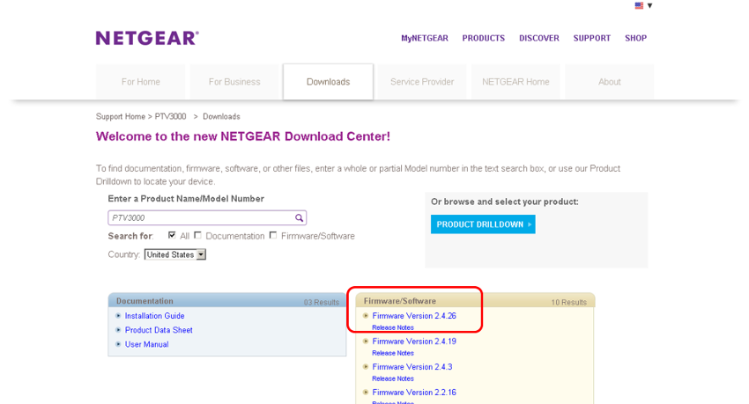
Task: Open the Product Data Sheet link
Action: [x=159, y=330]
